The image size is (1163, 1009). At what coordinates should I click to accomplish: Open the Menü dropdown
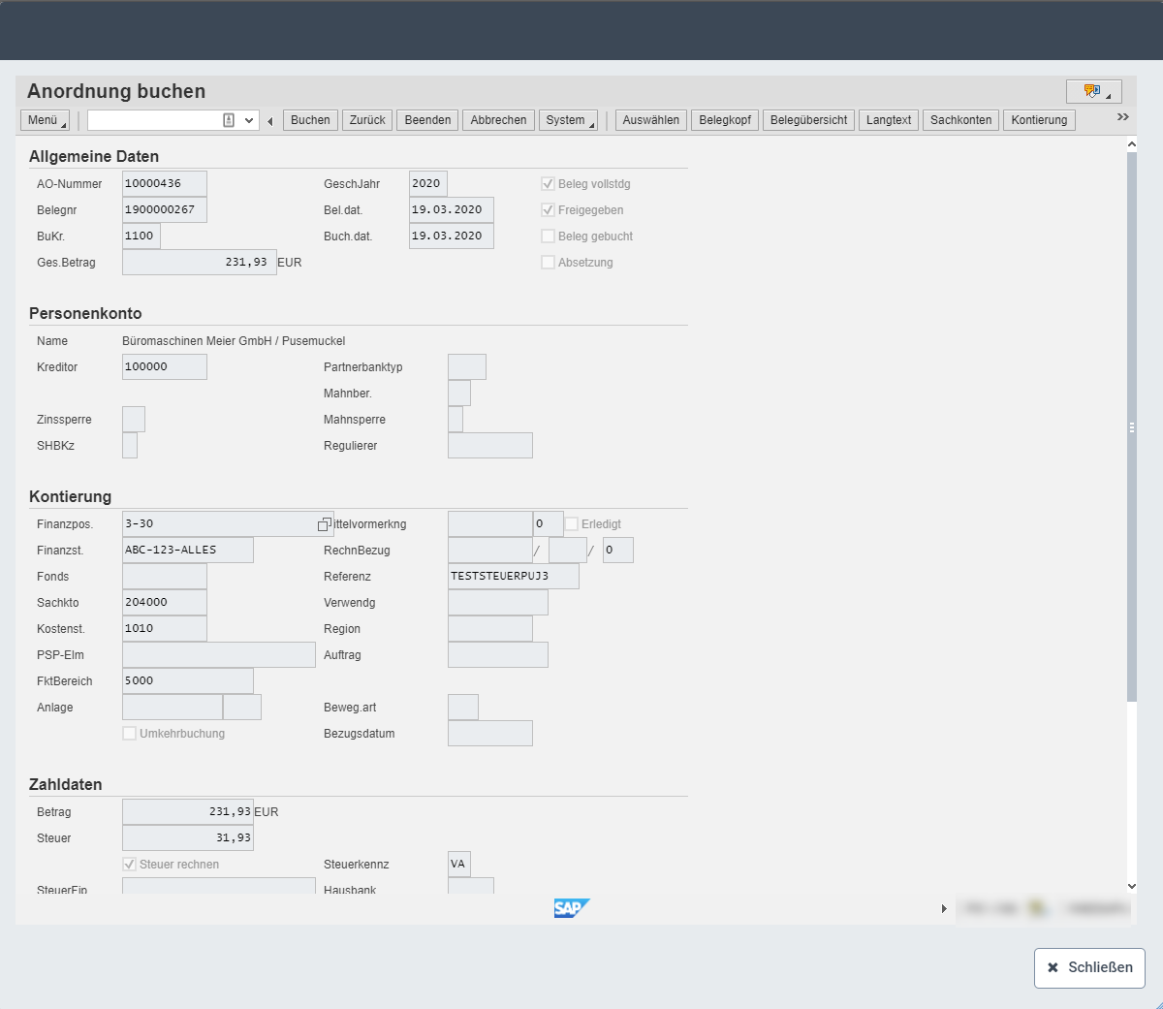[45, 120]
